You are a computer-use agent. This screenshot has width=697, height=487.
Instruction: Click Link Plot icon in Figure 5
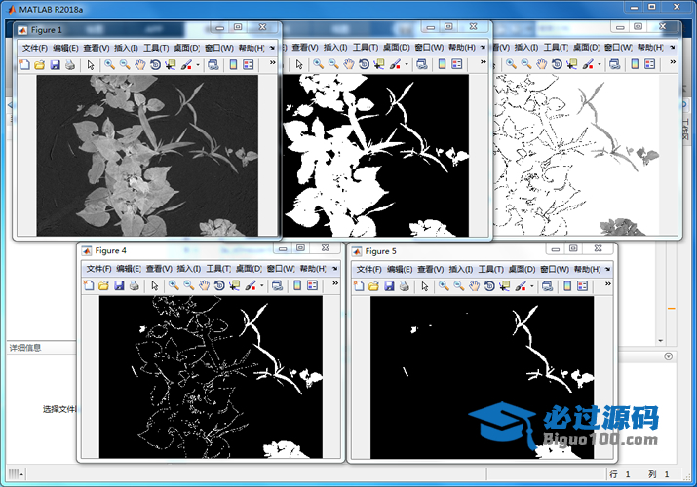click(548, 286)
